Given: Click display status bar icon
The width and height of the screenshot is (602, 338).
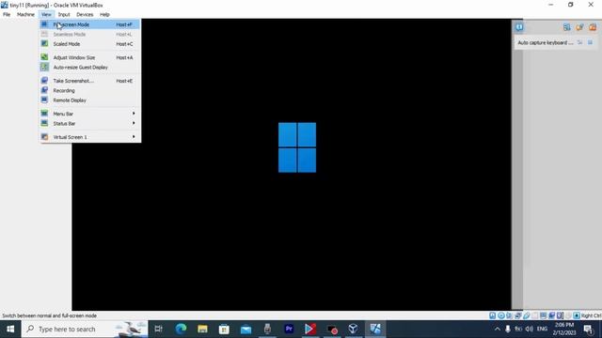Looking at the screenshot, I should tap(544, 315).
